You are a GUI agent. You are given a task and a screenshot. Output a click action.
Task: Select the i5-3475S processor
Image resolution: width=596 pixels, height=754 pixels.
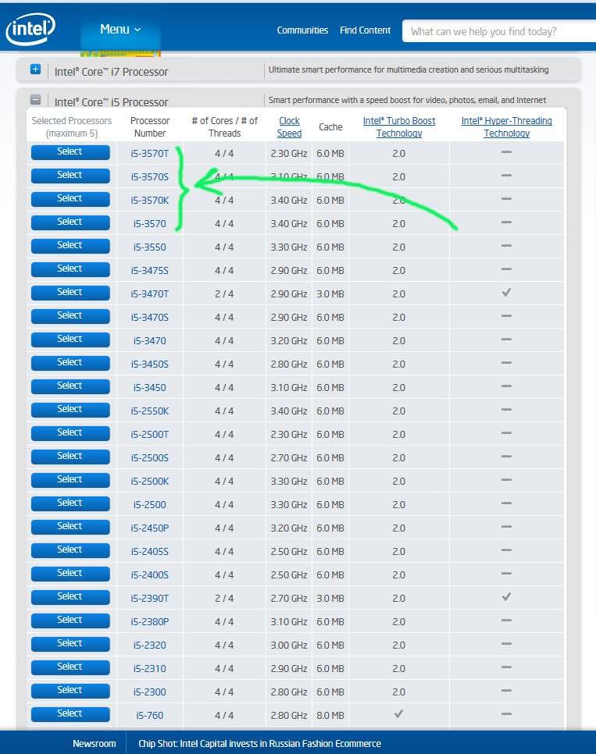[70, 269]
